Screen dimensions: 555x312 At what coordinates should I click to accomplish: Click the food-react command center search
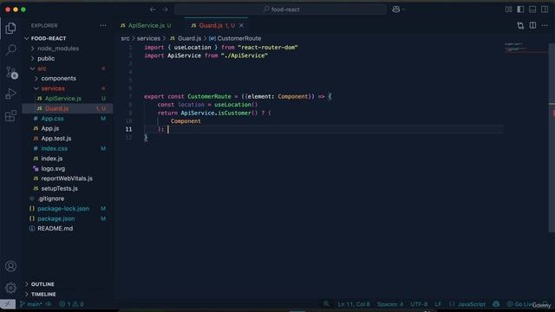pos(280,10)
